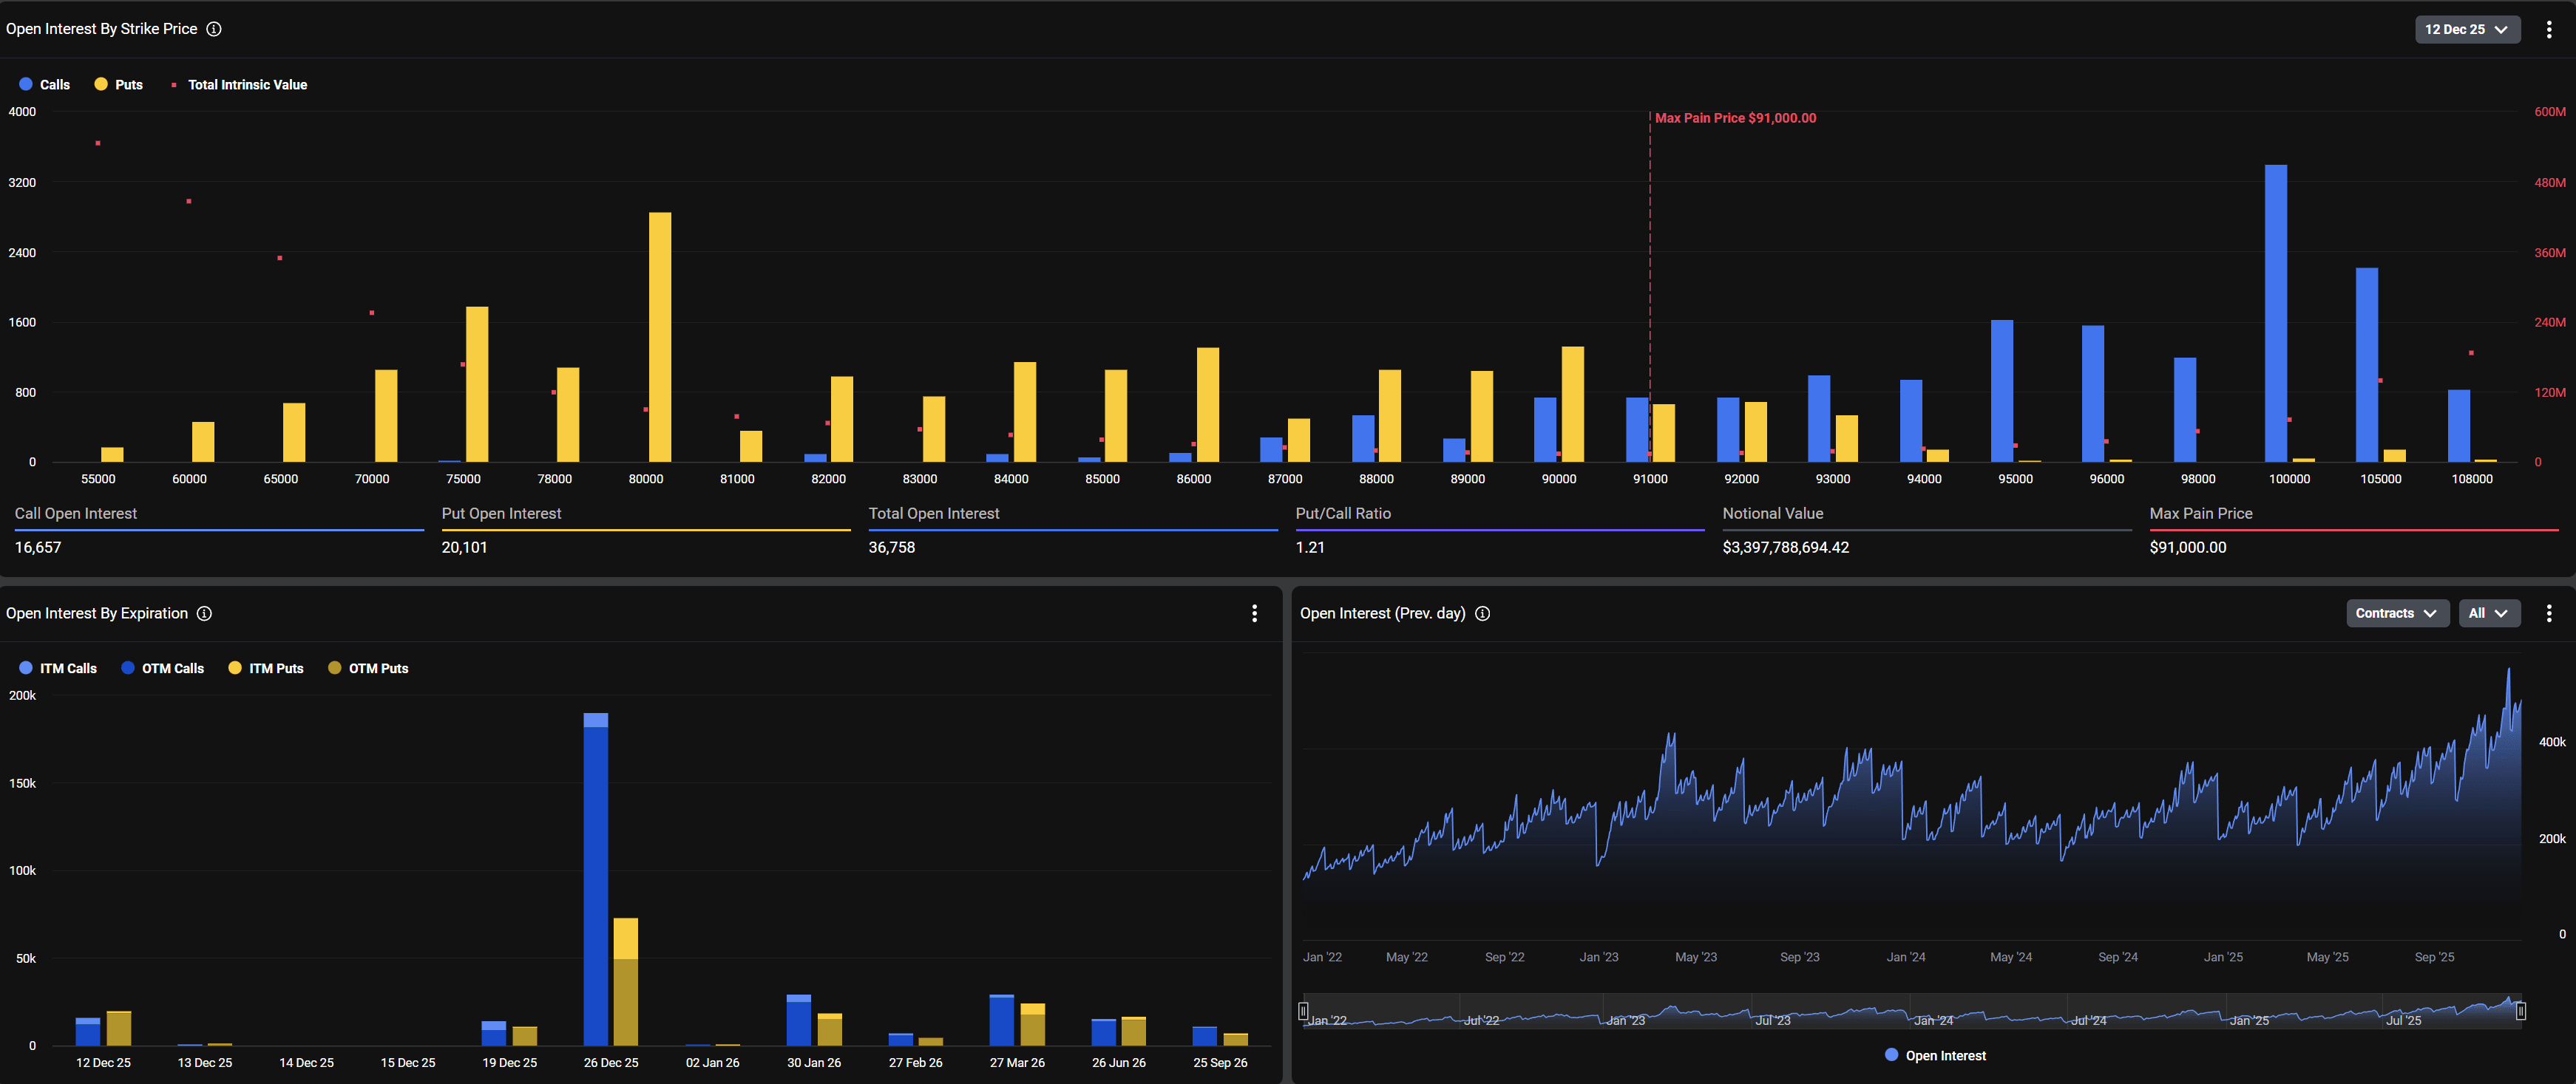Open the Contracts unit dropdown
The image size is (2576, 1084).
pos(2396,613)
